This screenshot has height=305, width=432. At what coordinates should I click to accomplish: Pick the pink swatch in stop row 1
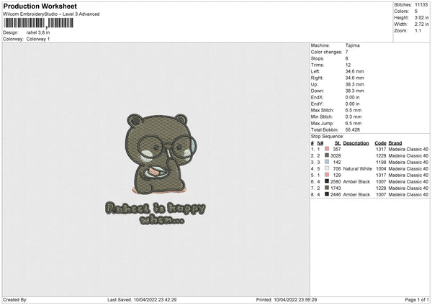point(327,149)
